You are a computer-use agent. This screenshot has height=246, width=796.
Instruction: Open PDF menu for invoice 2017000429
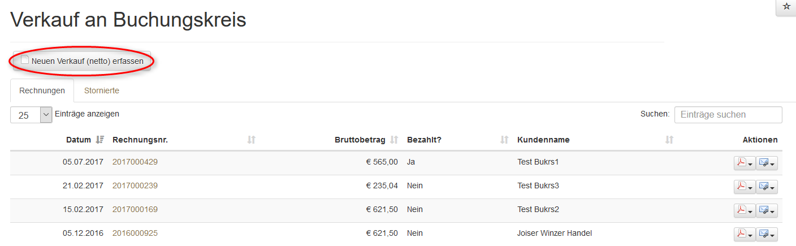744,163
